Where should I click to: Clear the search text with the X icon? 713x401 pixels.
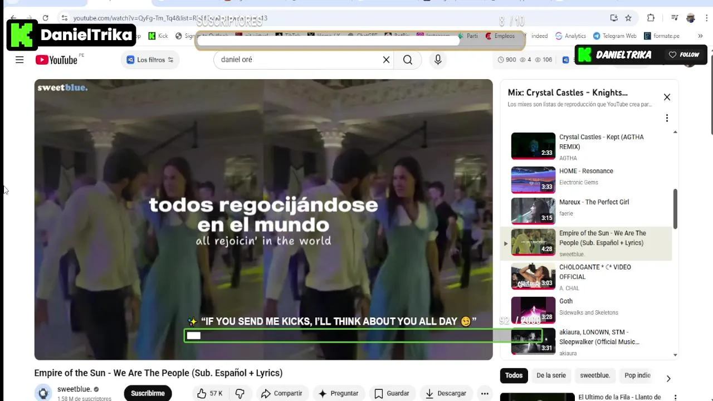[x=386, y=60]
